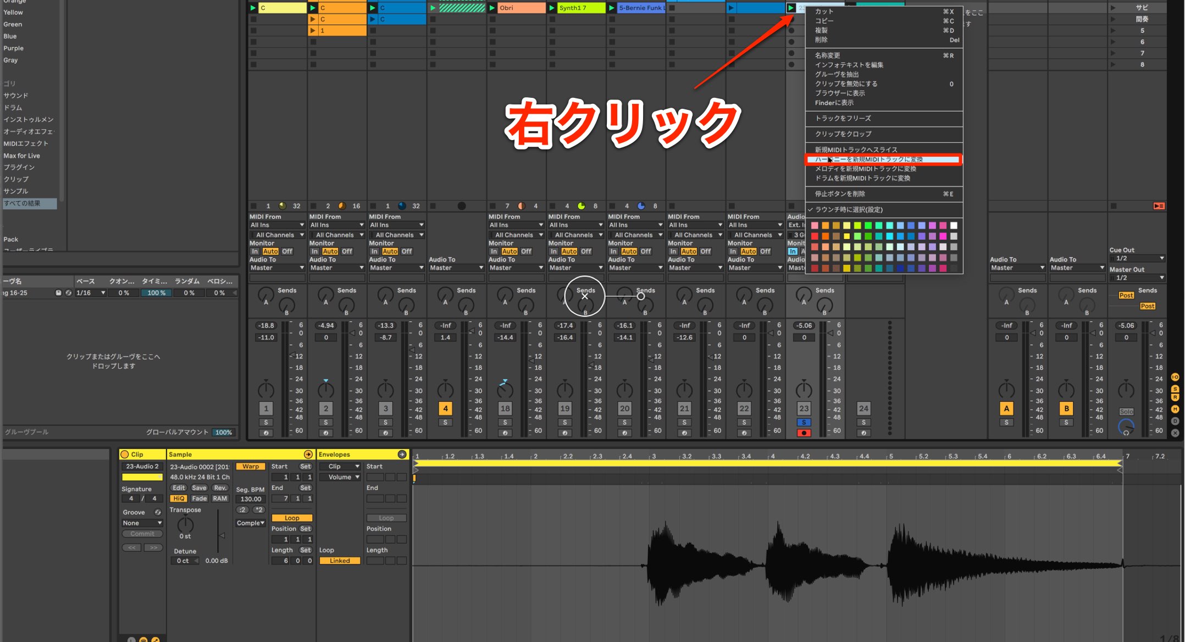Click the groove Commit button
The image size is (1185, 642).
[142, 534]
